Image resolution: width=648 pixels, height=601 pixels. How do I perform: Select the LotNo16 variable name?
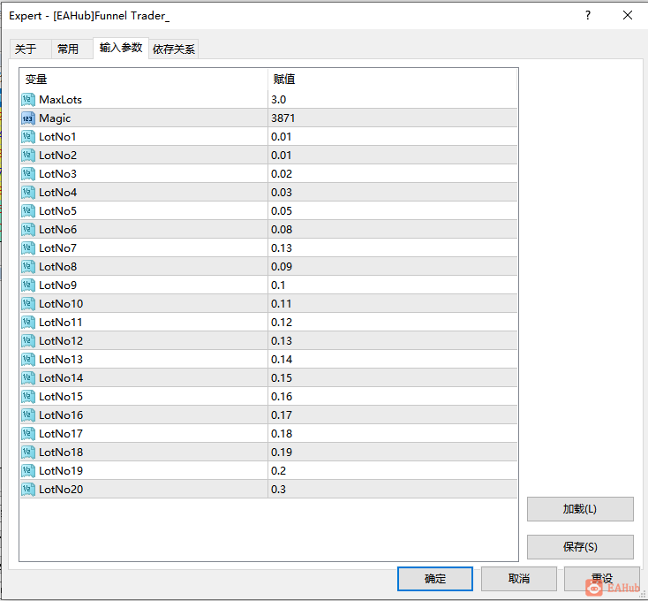click(x=61, y=415)
